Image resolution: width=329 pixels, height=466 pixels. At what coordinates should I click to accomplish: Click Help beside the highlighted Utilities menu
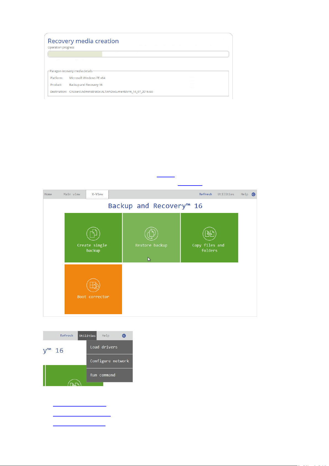(106, 335)
